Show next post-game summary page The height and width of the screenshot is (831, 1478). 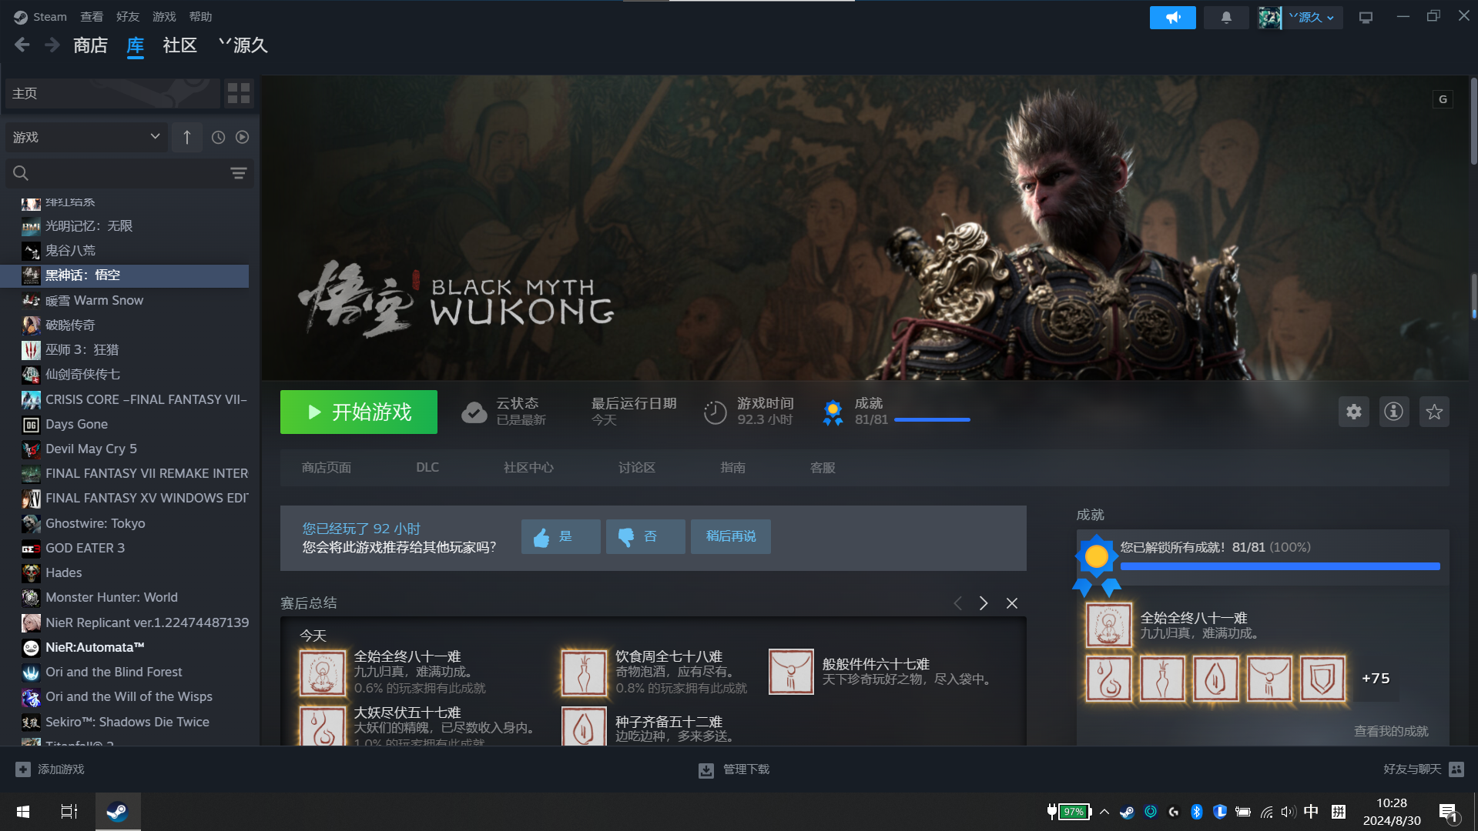pos(984,603)
